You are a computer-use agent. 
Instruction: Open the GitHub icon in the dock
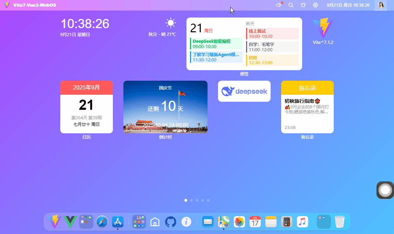(171, 222)
